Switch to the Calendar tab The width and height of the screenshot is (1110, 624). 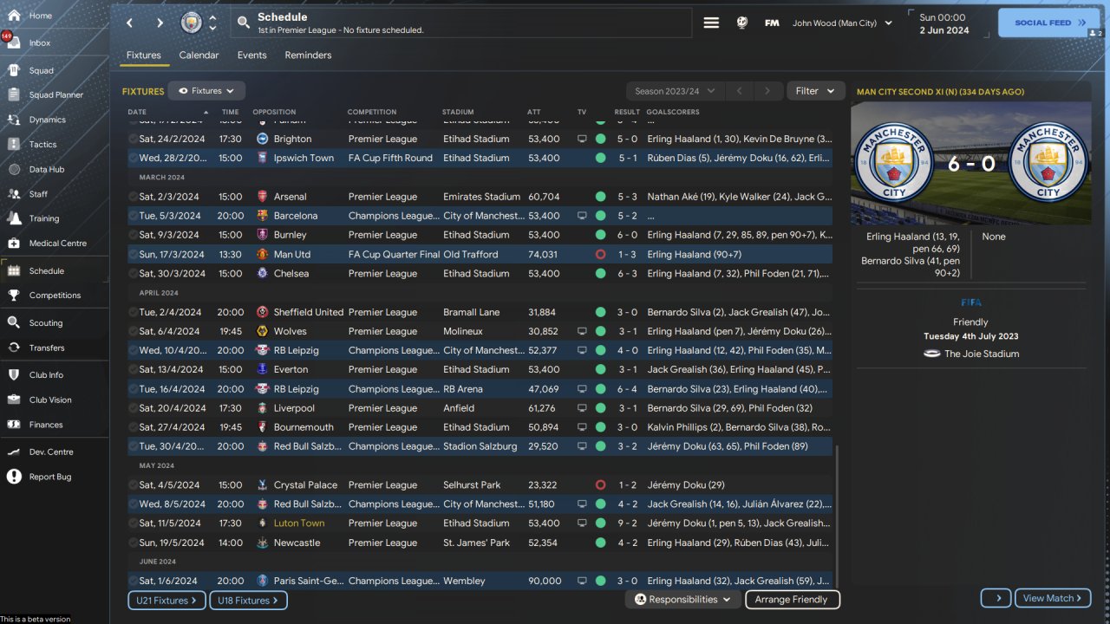click(199, 55)
